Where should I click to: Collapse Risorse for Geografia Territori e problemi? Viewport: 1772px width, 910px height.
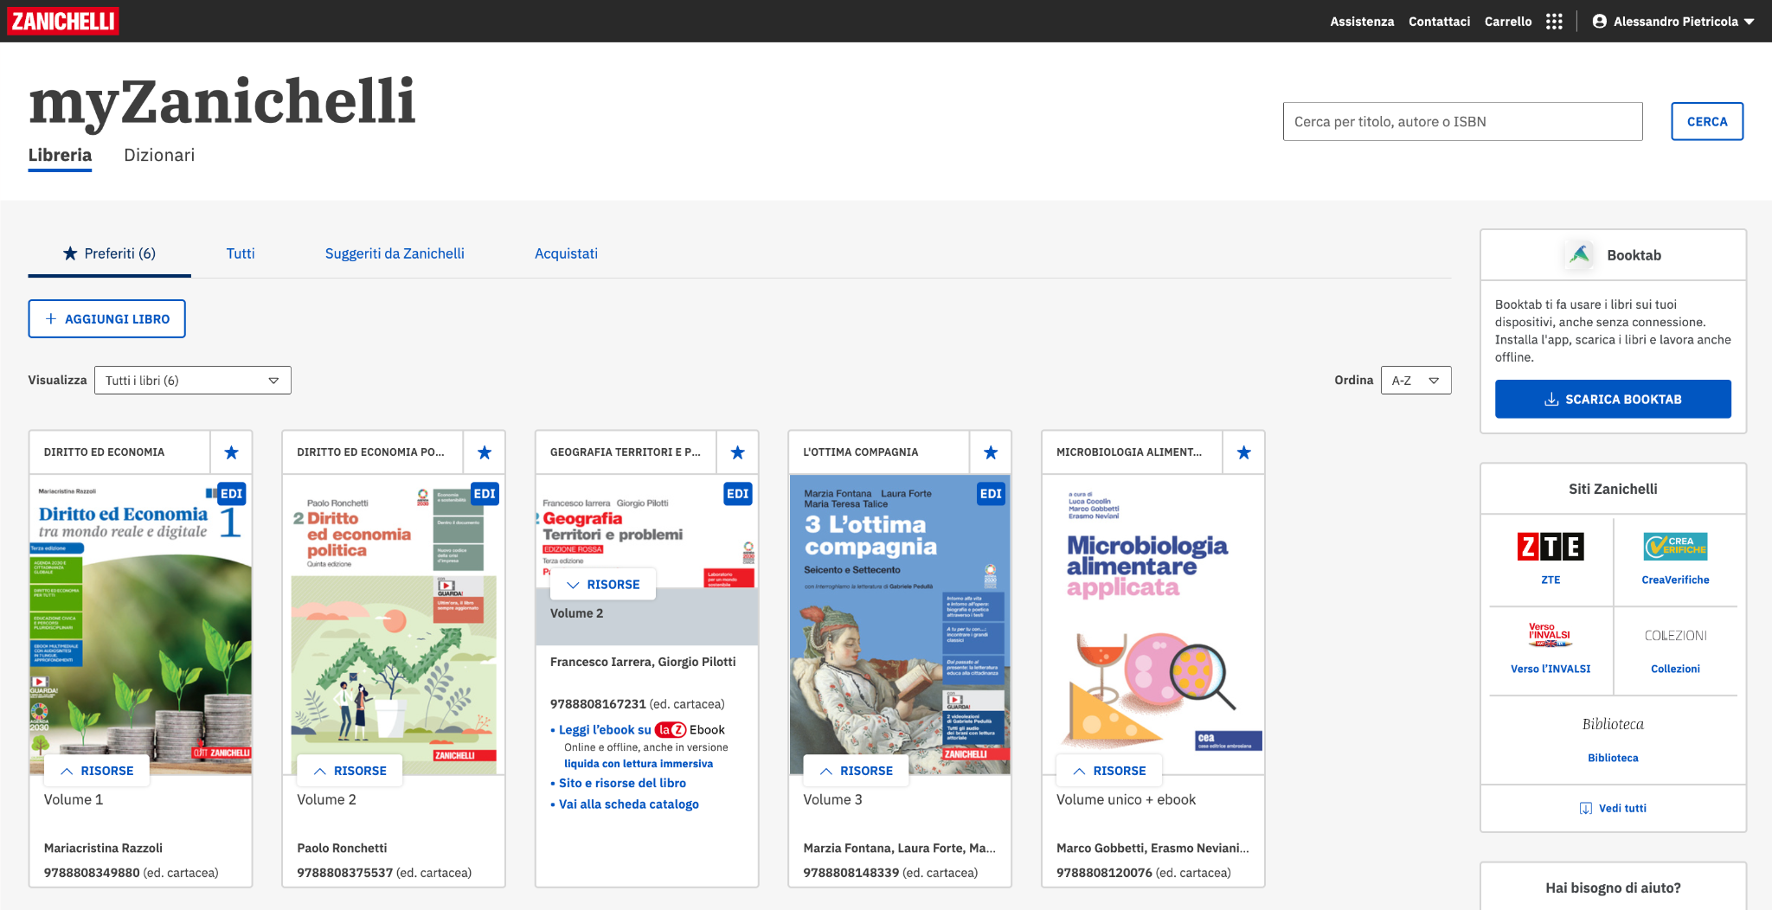(603, 585)
